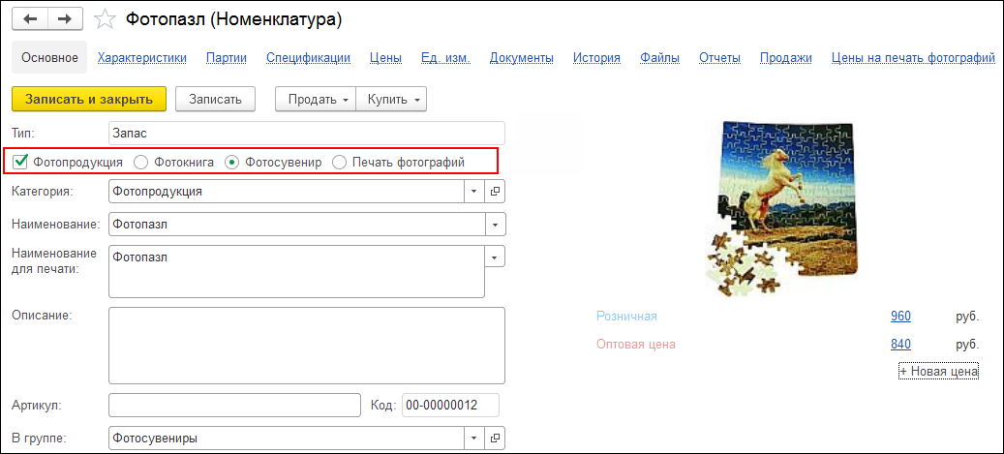Go back with the left arrow button
The width and height of the screenshot is (1004, 454).
30,19
